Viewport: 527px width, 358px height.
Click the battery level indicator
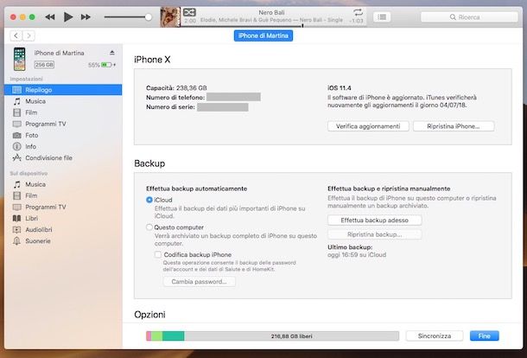[x=106, y=65]
